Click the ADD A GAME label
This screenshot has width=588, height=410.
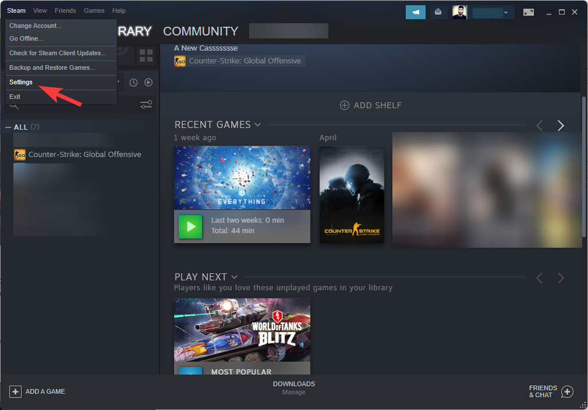[45, 391]
